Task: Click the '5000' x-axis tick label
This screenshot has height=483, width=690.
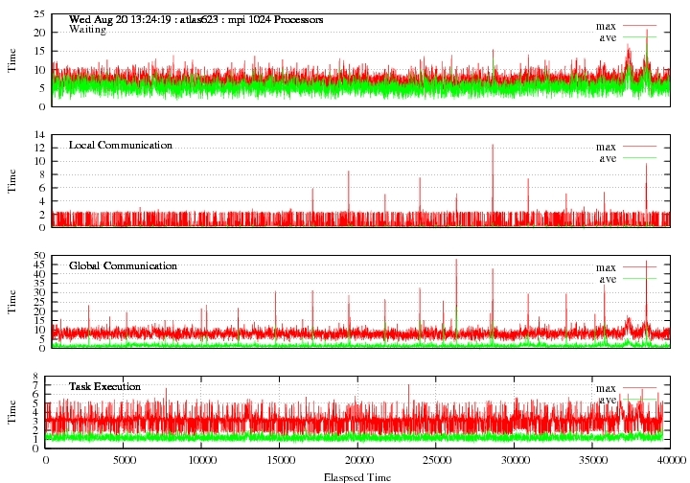Action: click(124, 460)
